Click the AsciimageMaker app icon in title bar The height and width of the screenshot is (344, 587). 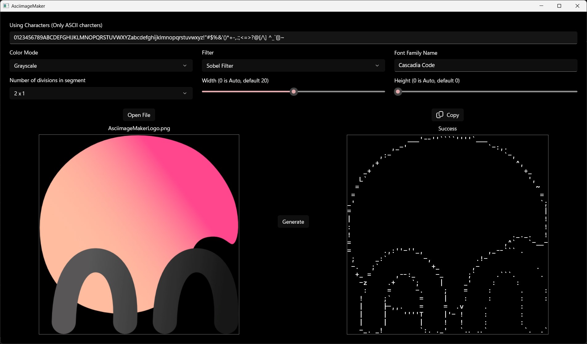pyautogui.click(x=6, y=6)
